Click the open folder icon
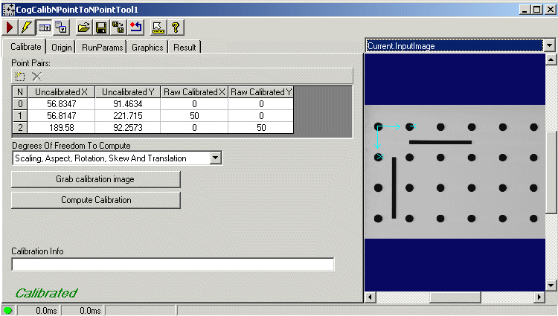 click(84, 28)
